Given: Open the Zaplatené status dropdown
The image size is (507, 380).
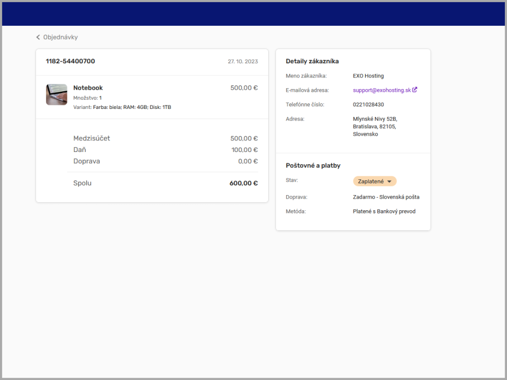Looking at the screenshot, I should 374,181.
